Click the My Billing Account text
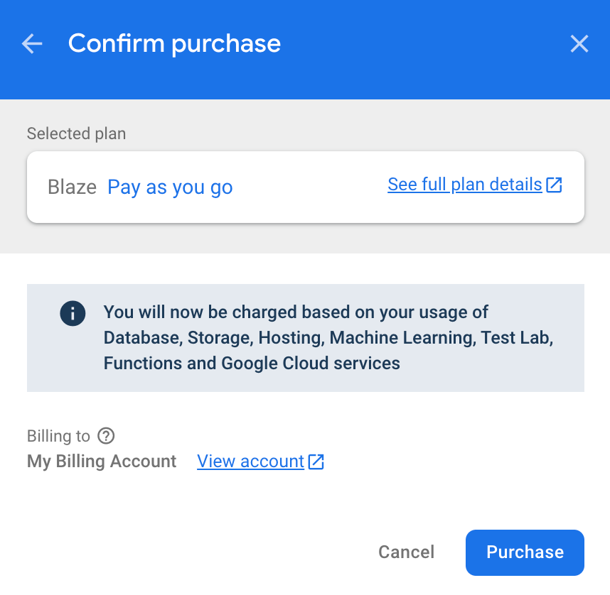Viewport: 610px width, 595px height. (x=101, y=461)
